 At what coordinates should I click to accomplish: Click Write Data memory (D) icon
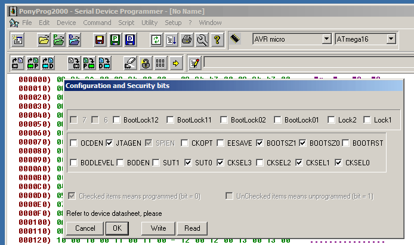coord(104,63)
